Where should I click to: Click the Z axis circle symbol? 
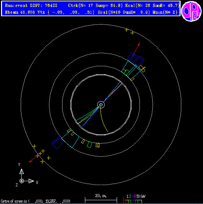click(22, 181)
